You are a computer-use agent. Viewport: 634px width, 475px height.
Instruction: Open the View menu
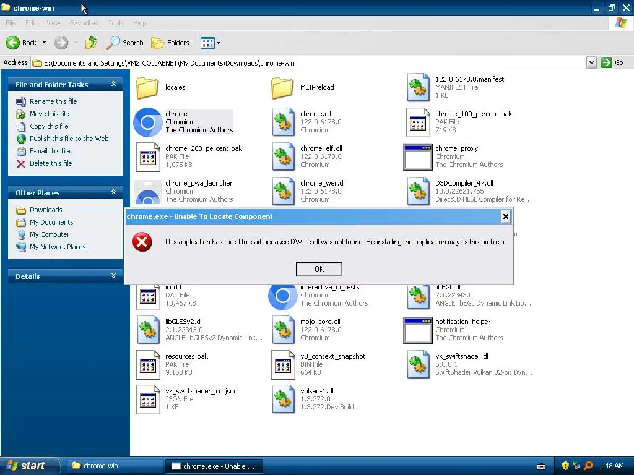point(53,23)
